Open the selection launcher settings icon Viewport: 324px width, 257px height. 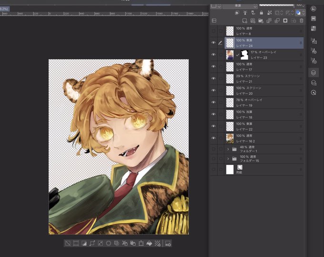[168, 243]
